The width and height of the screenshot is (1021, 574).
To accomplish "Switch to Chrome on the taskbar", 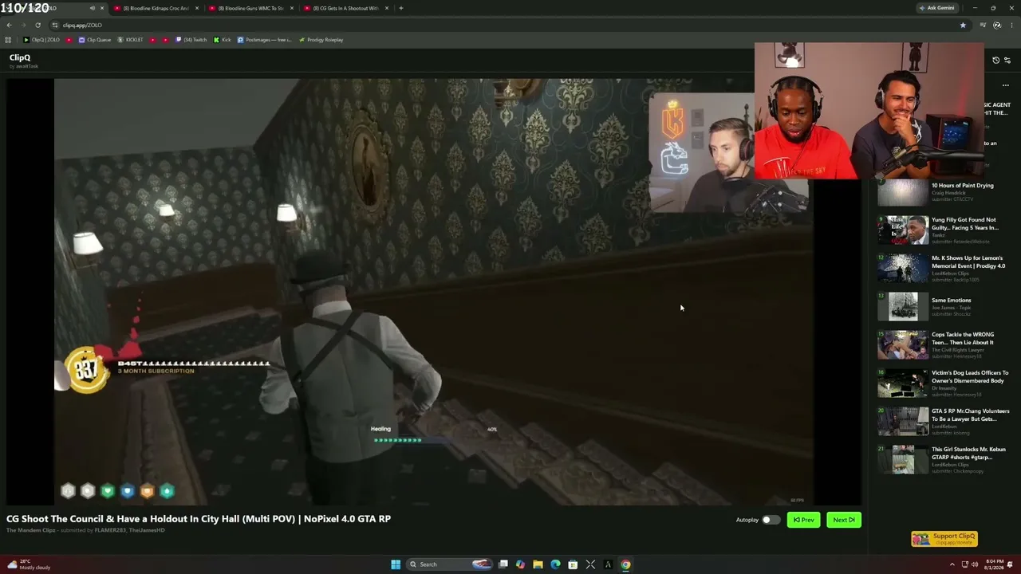I will (x=625, y=564).
